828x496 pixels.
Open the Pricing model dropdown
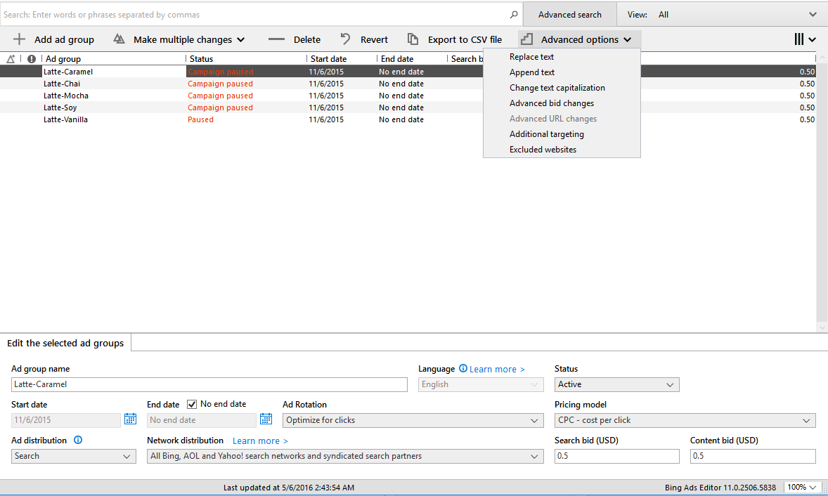685,420
